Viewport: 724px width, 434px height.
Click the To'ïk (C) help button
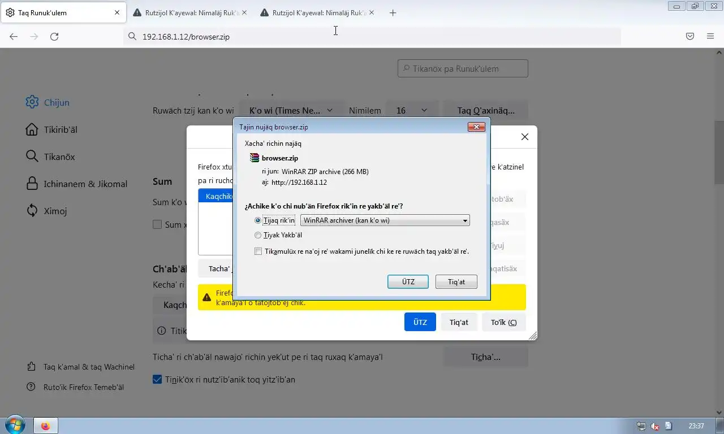coord(503,322)
